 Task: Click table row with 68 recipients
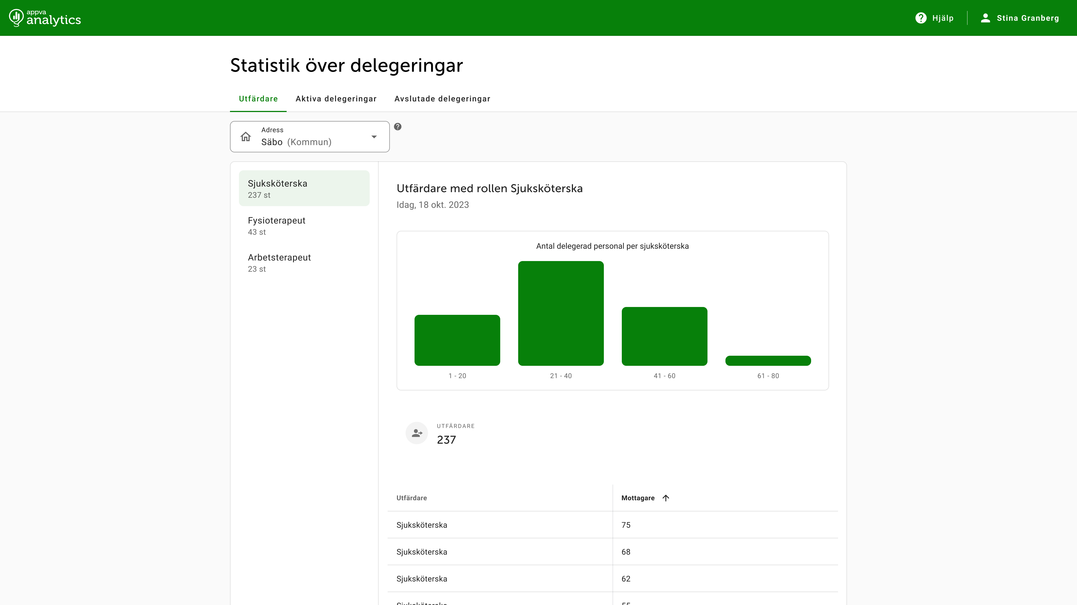(613, 552)
